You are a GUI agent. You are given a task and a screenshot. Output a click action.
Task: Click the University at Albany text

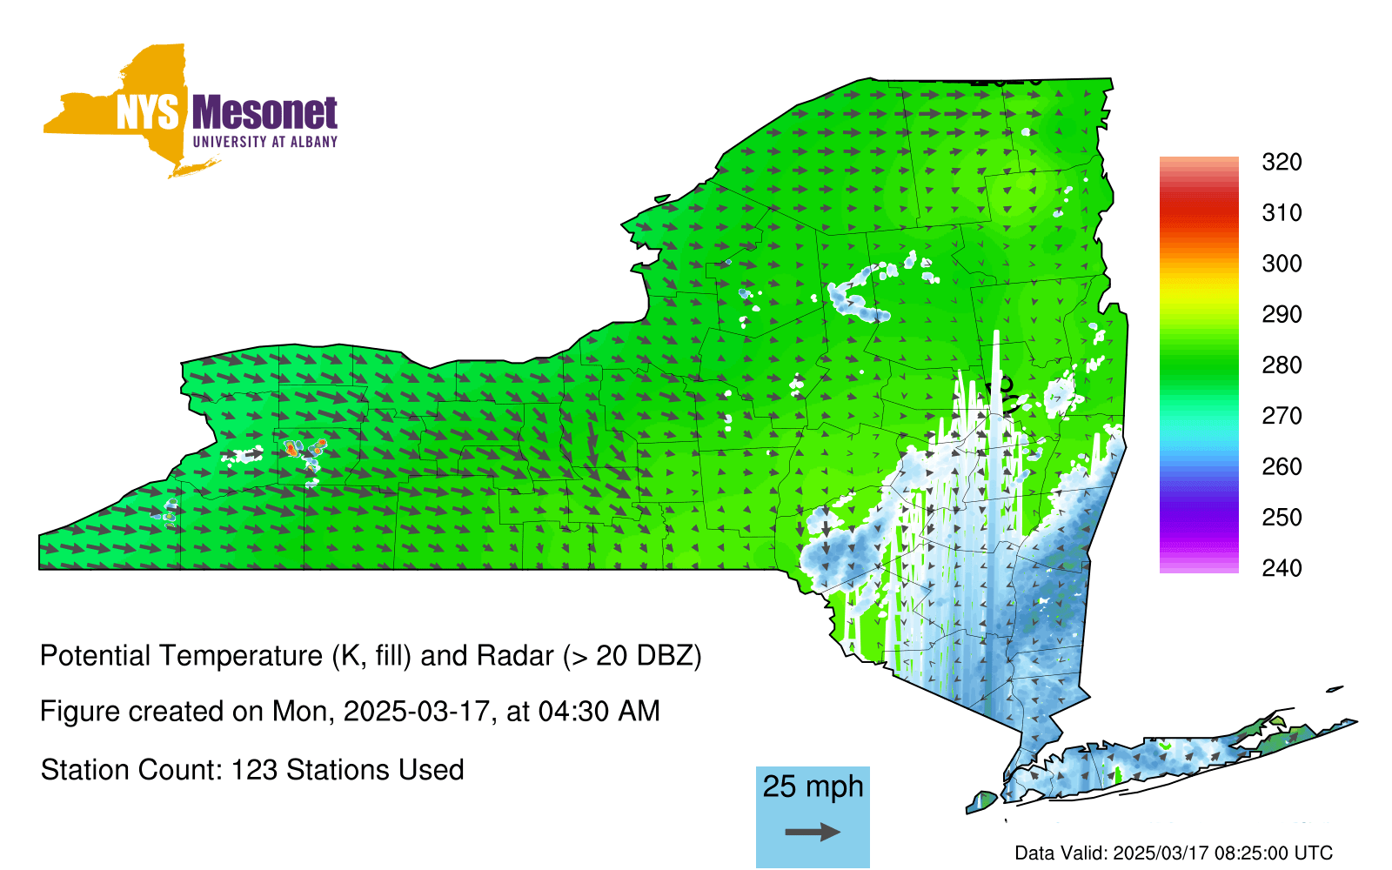pos(264,142)
